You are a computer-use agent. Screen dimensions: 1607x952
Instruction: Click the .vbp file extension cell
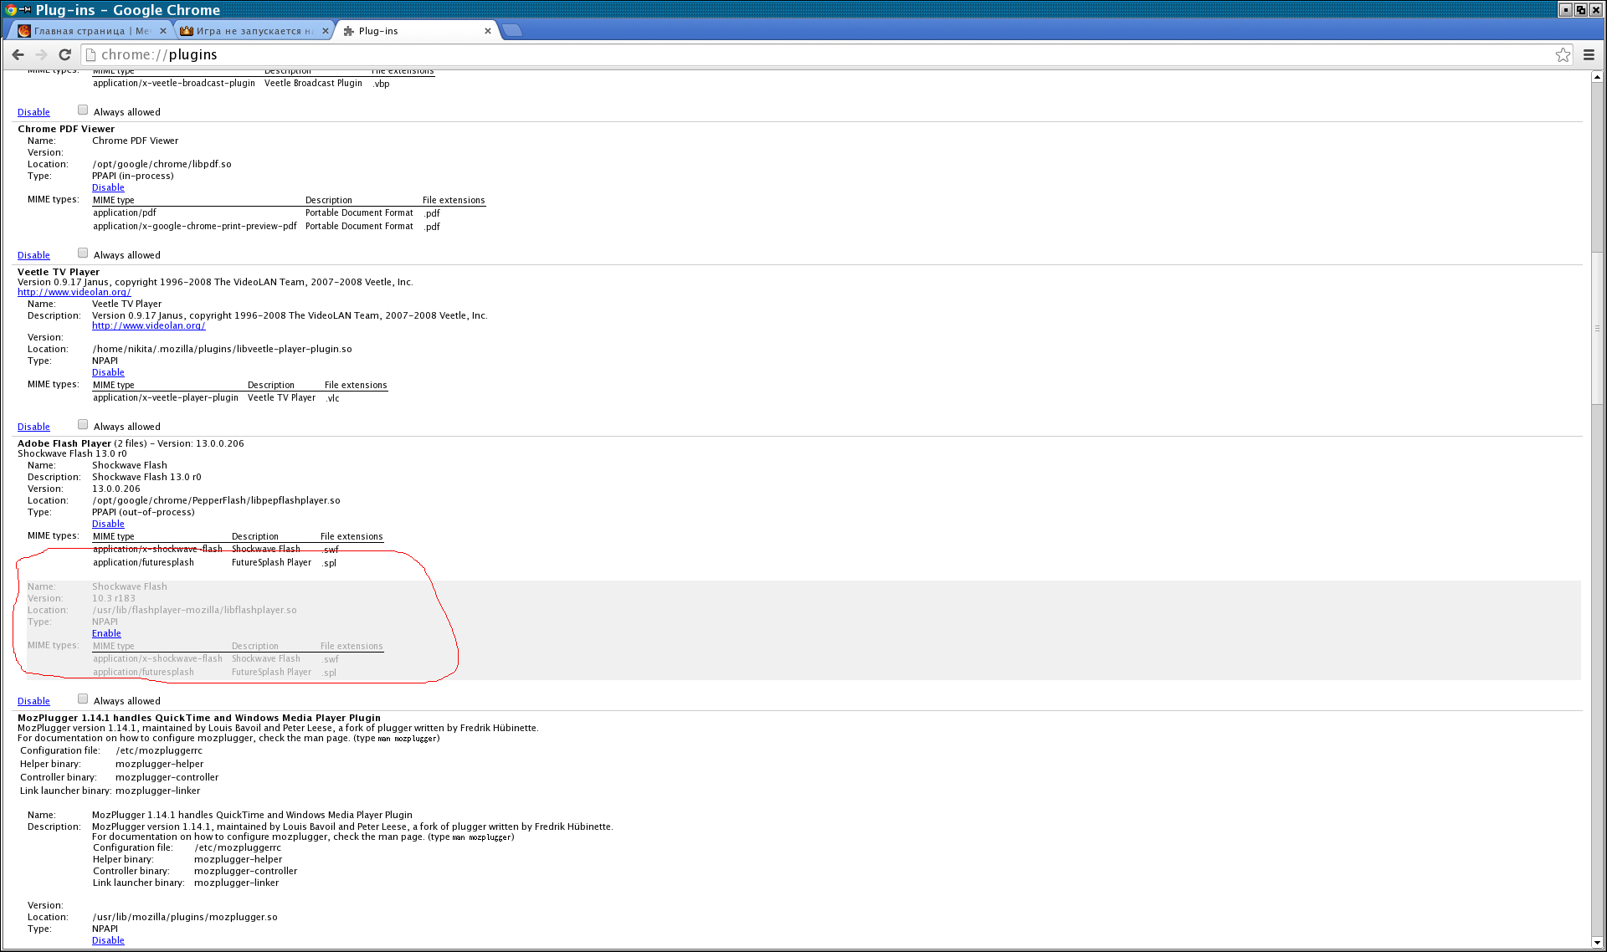pos(381,84)
